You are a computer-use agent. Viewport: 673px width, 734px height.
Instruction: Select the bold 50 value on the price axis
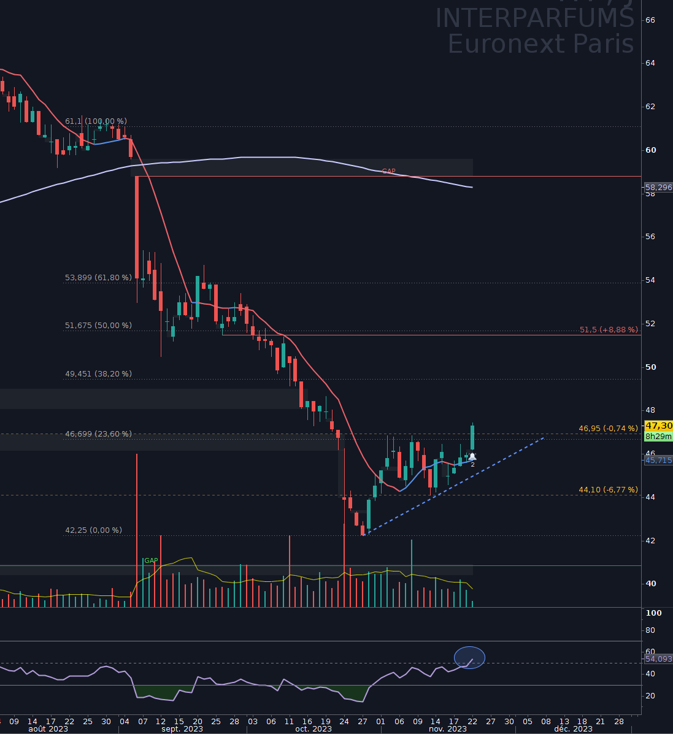[x=650, y=367]
